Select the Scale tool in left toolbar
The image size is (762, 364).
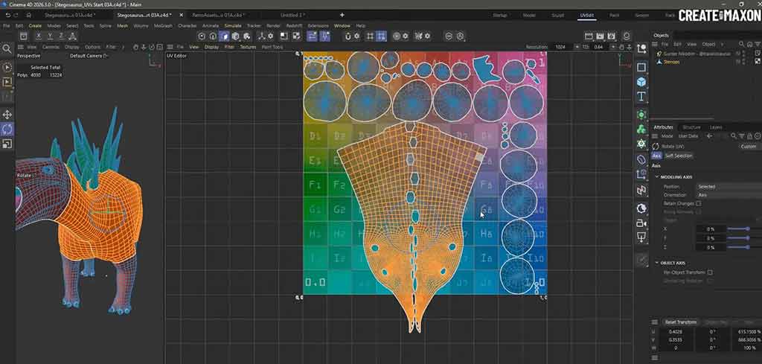7,144
